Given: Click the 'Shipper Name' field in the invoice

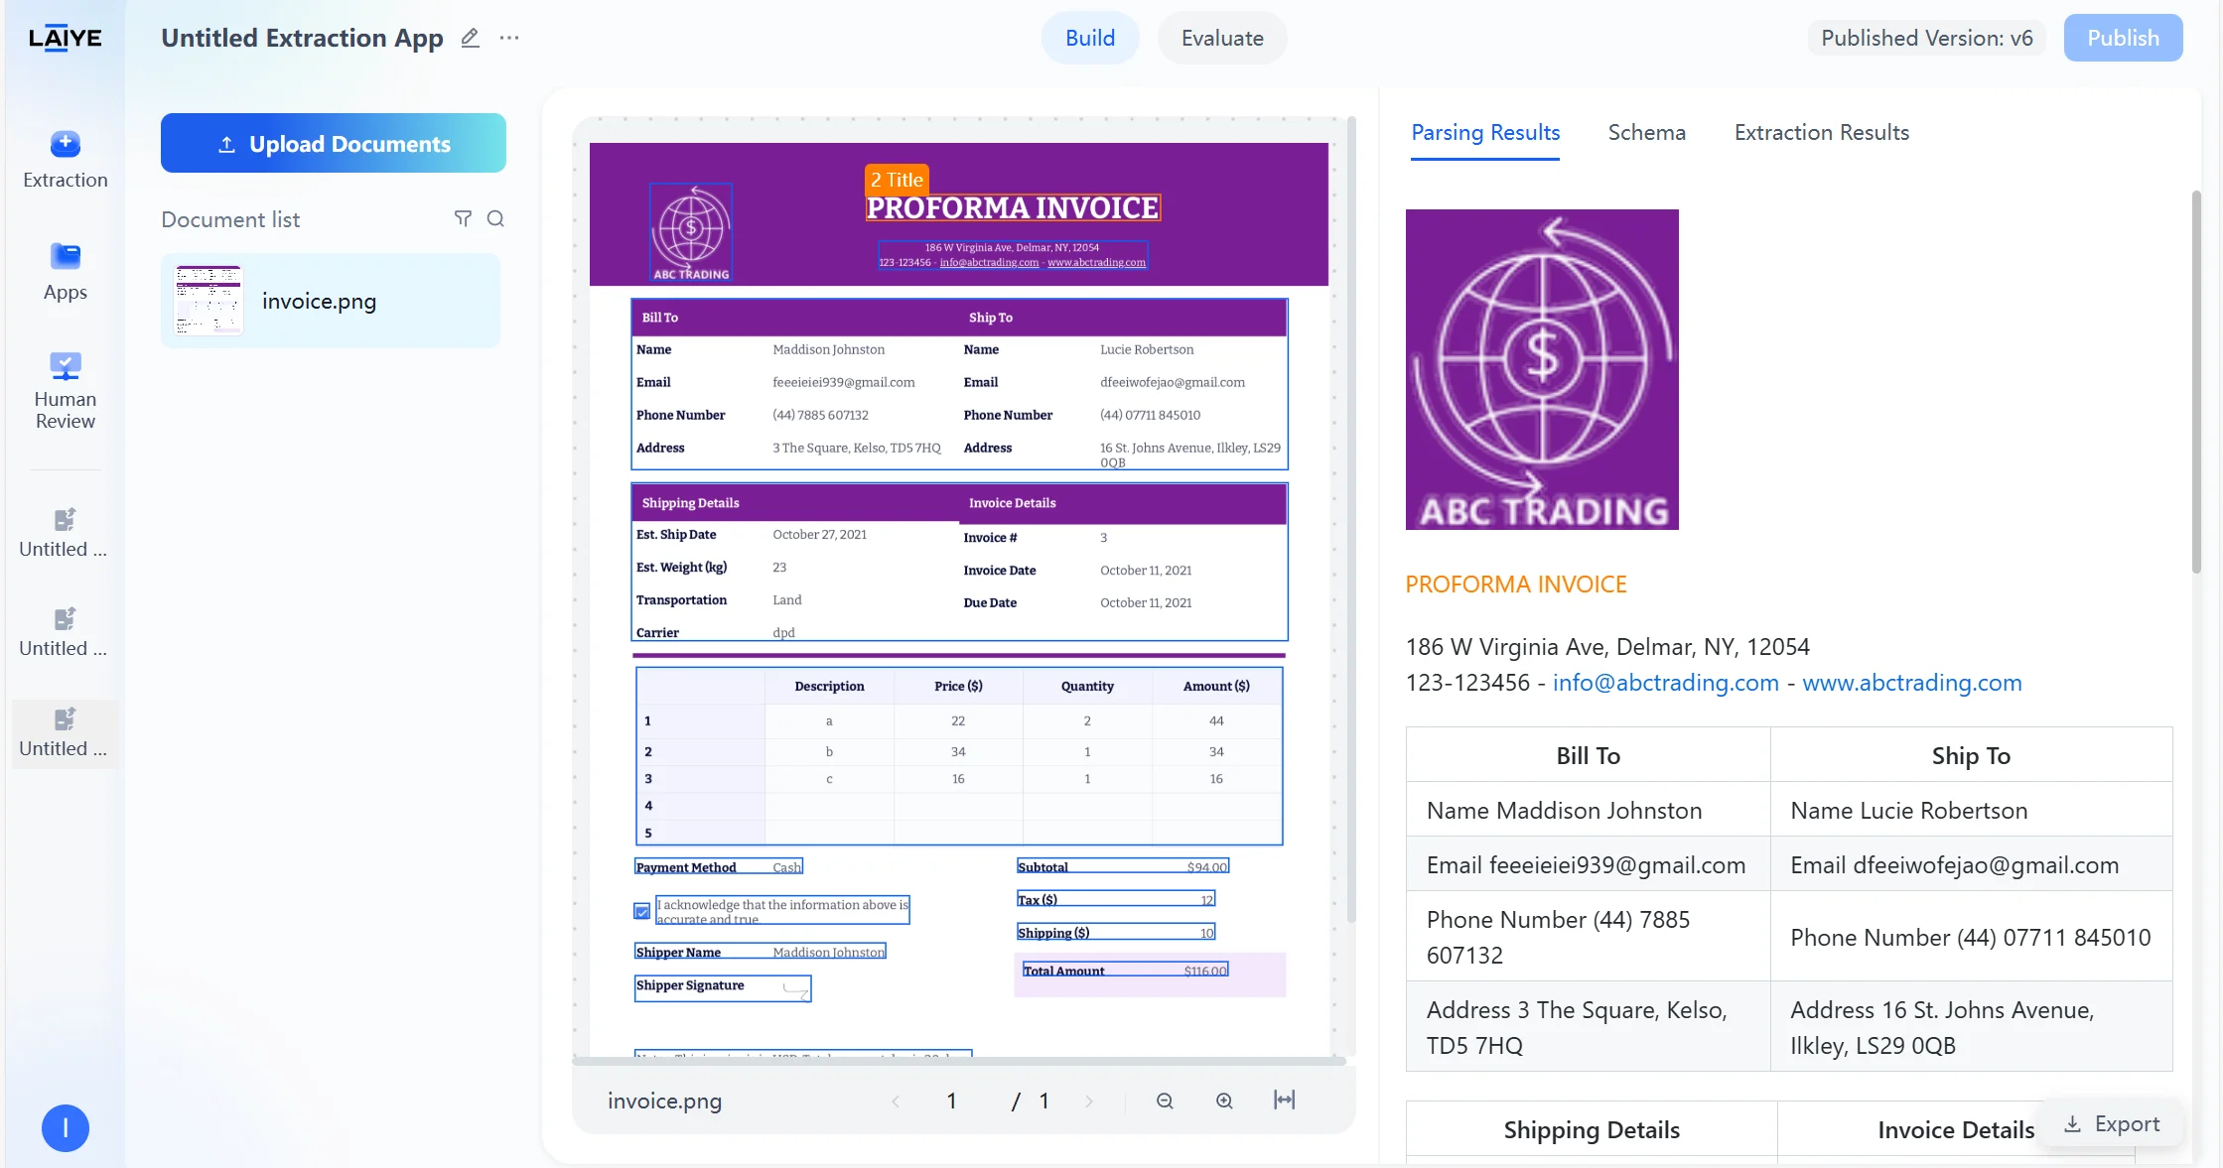Looking at the screenshot, I should click(x=761, y=952).
